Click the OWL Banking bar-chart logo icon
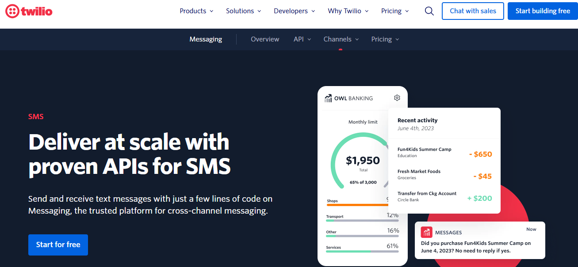 pos(328,98)
